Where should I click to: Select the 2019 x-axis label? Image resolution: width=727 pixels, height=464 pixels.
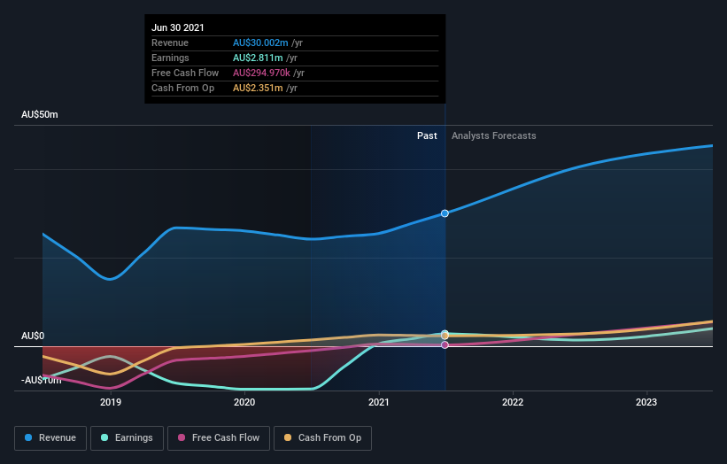coord(111,402)
